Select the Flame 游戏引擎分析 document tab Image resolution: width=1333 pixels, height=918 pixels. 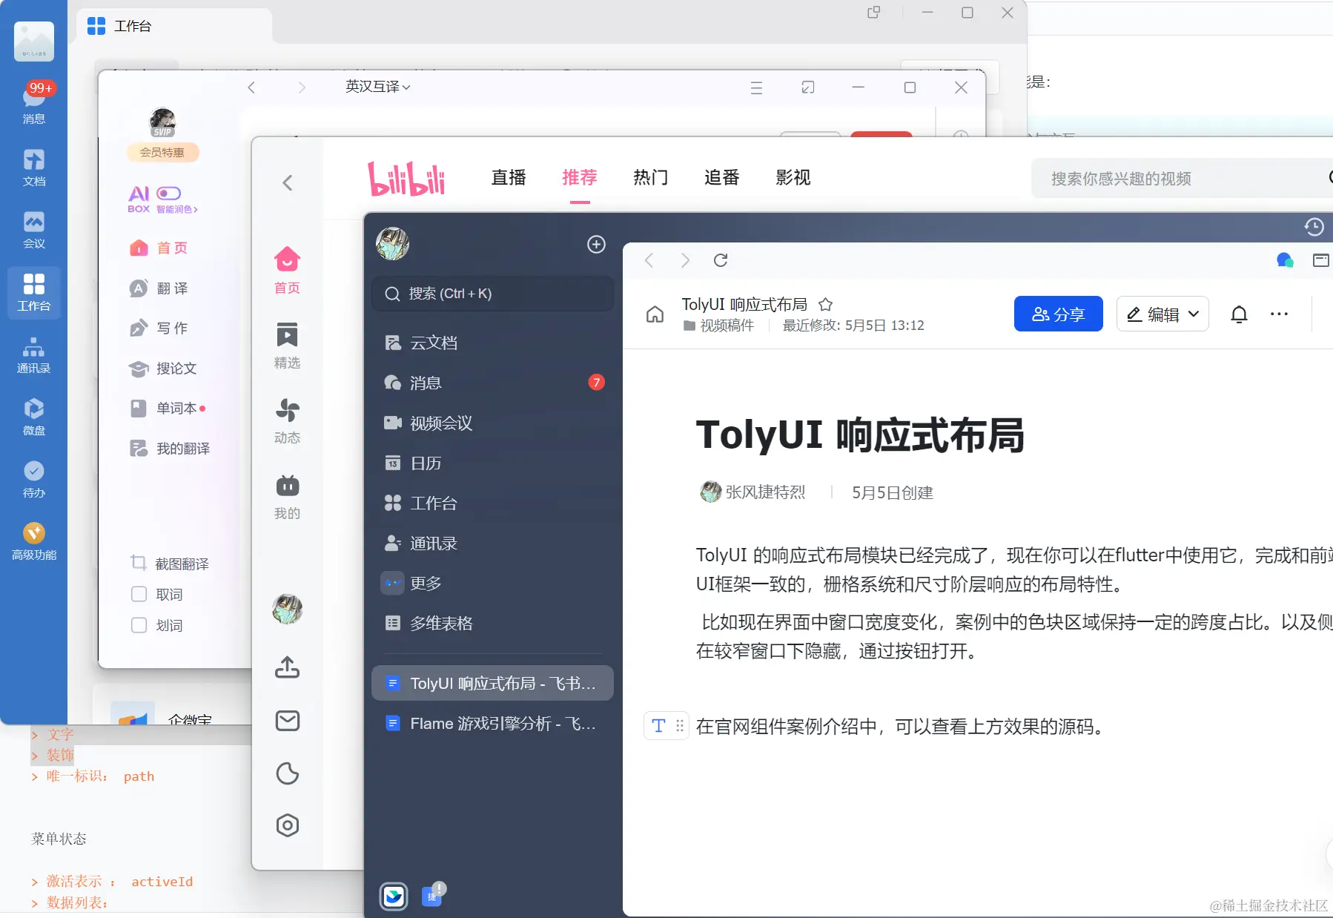click(x=492, y=723)
